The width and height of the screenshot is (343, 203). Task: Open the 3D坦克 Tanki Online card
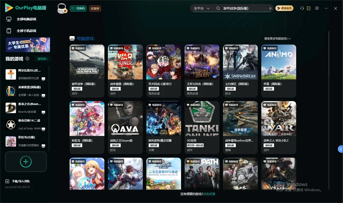[x=202, y=128]
